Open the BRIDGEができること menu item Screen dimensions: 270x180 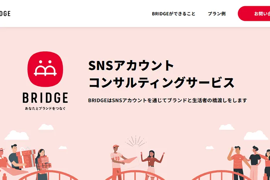[174, 13]
